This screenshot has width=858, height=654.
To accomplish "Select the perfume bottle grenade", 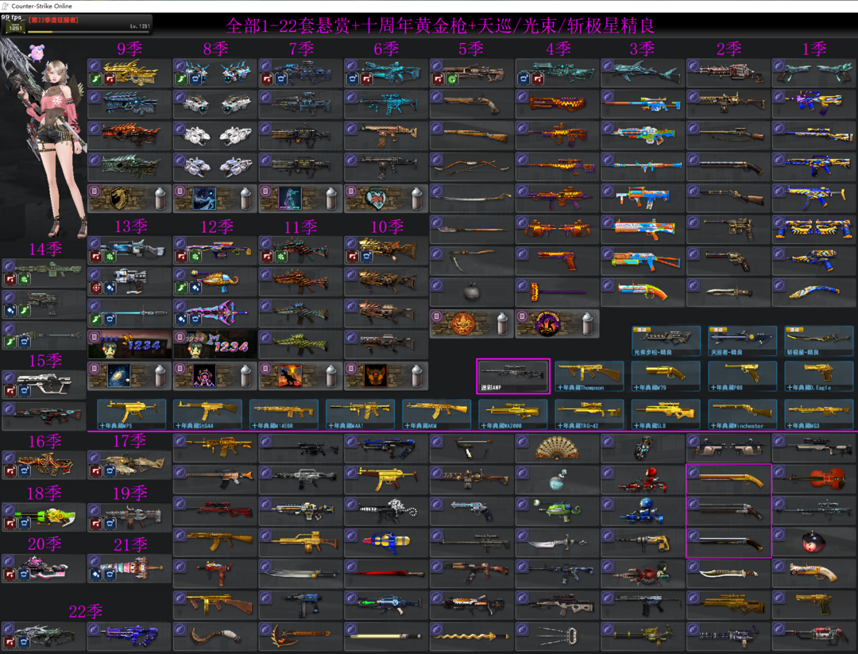I will (x=558, y=480).
